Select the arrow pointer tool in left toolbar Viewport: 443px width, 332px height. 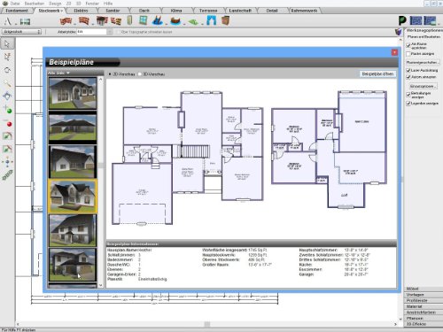click(7, 44)
